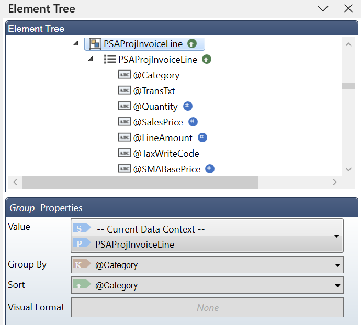361x325 pixels.
Task: Click the list icon beside child PSAProjInvoiceLine
Action: (110, 60)
